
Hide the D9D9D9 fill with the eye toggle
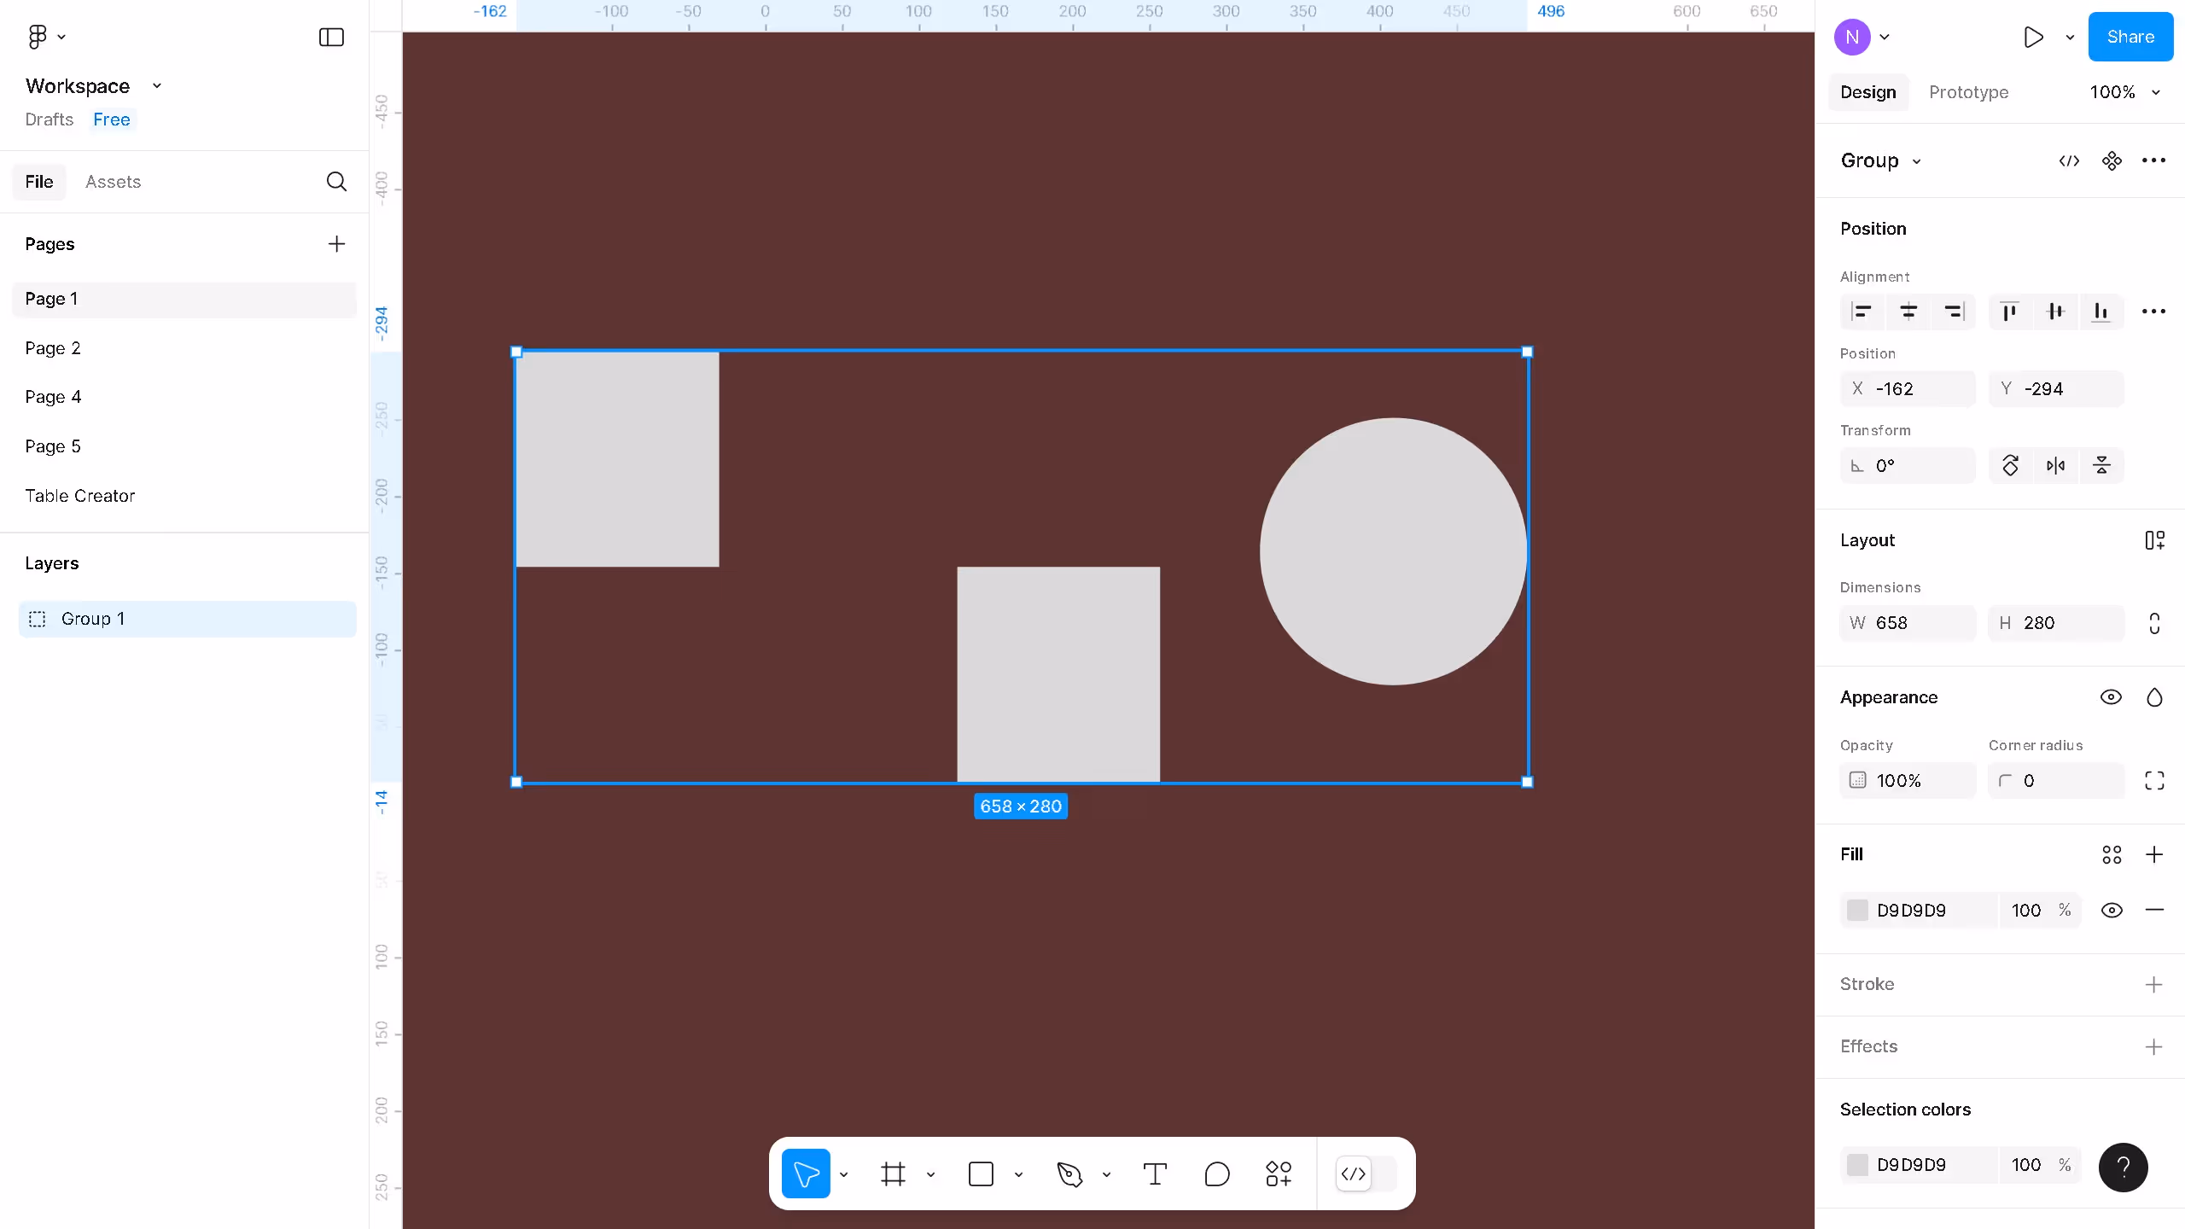tap(2112, 910)
